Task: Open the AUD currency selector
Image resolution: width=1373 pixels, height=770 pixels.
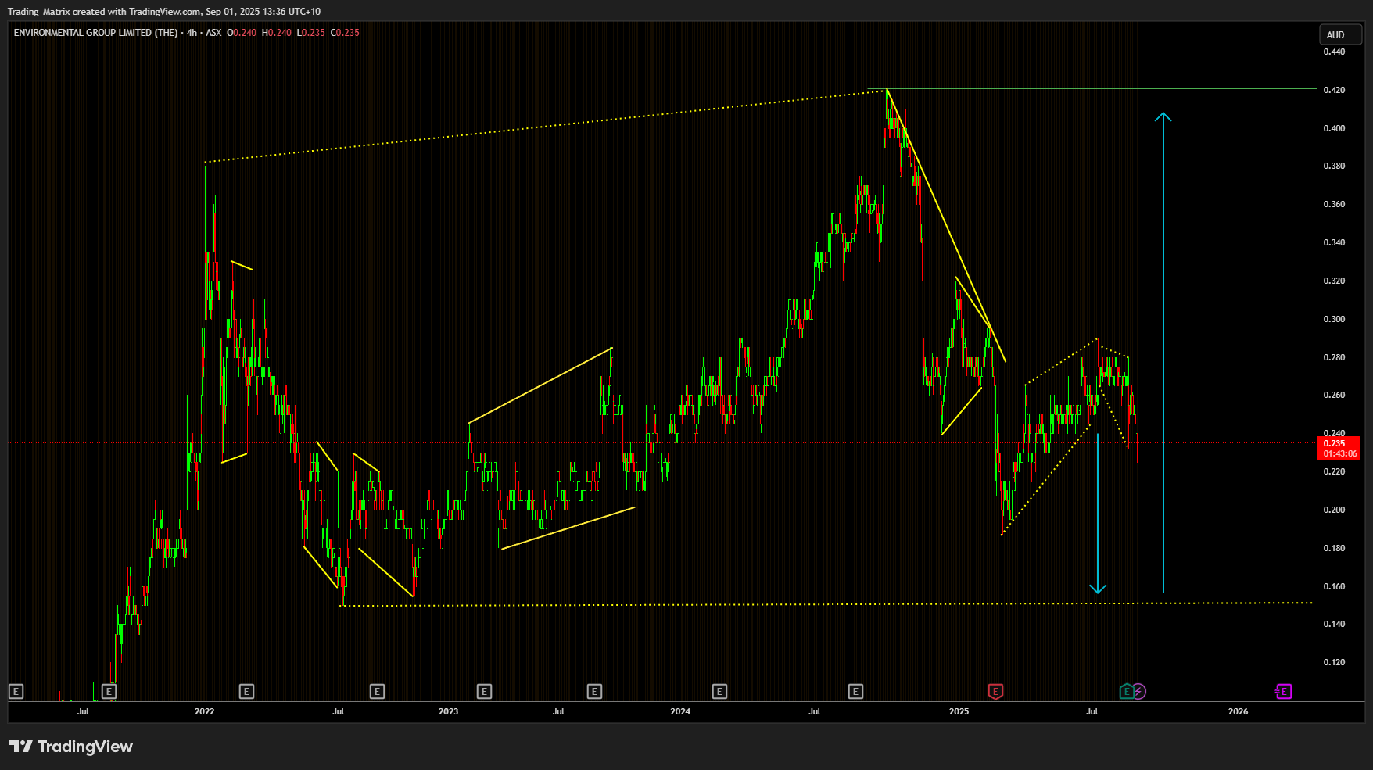Action: coord(1340,35)
